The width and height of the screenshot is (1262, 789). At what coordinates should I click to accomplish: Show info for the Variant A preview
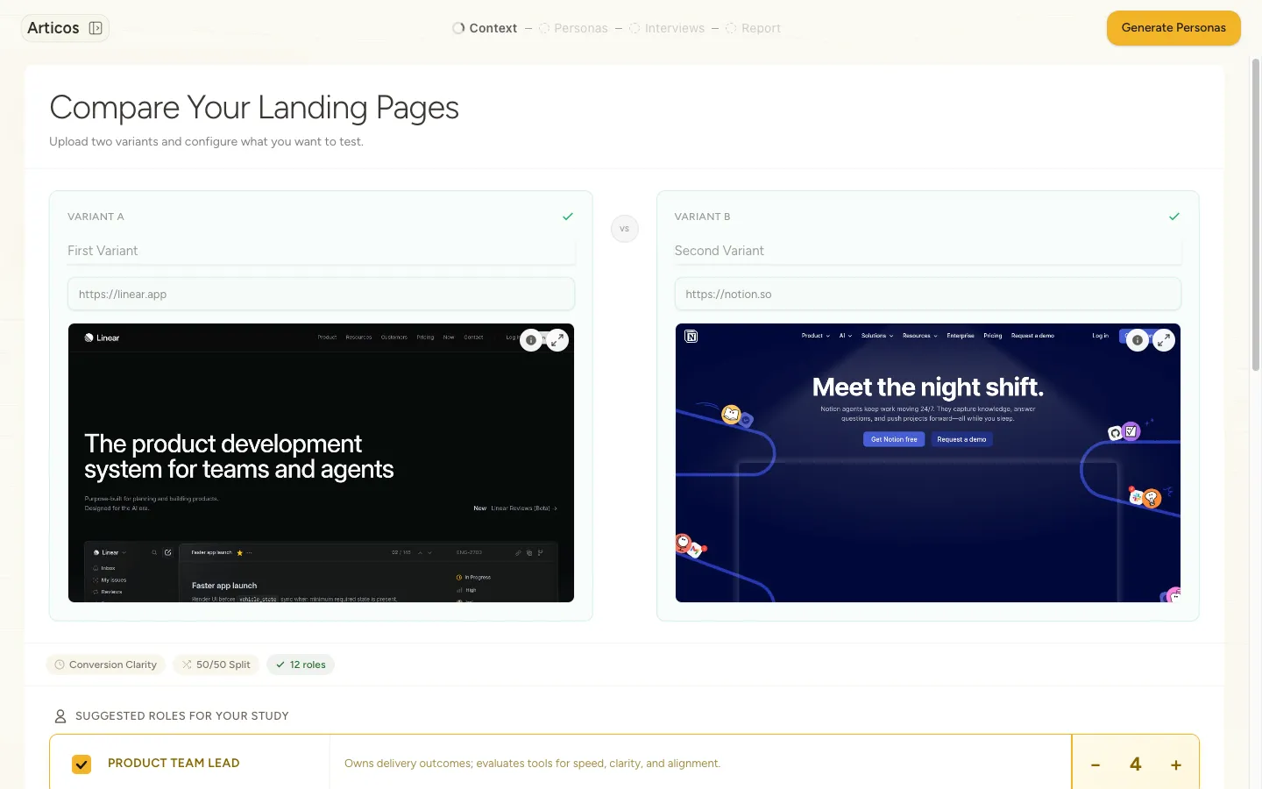pyautogui.click(x=531, y=340)
